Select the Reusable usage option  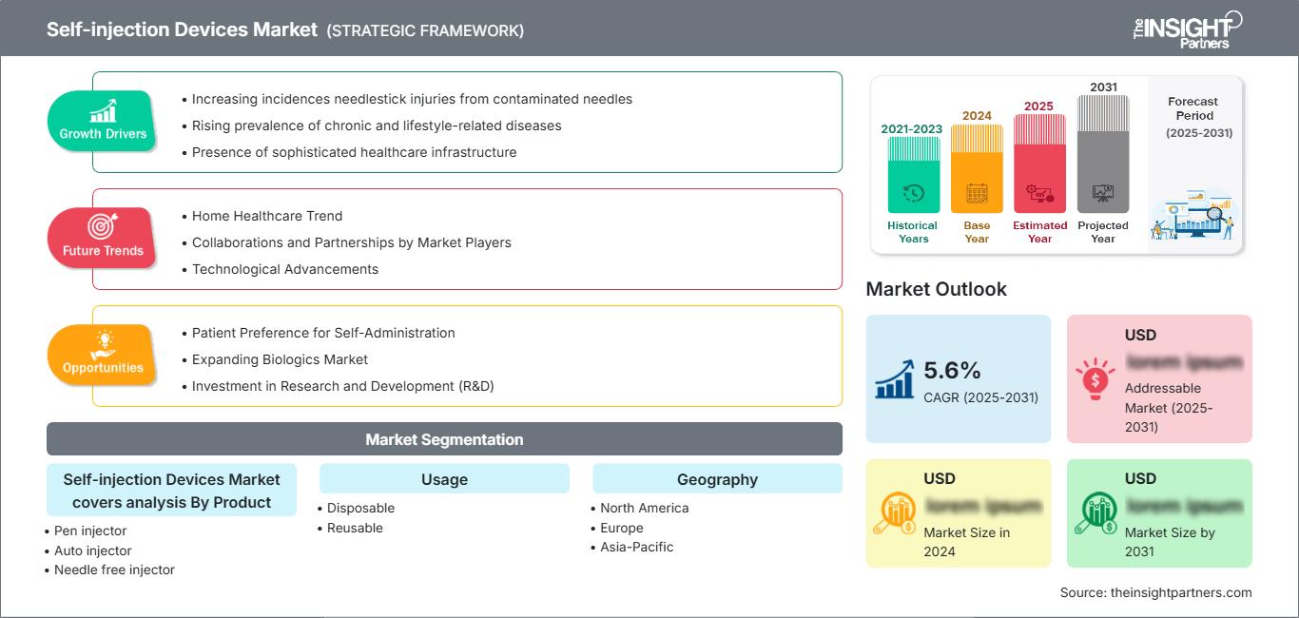click(x=355, y=528)
